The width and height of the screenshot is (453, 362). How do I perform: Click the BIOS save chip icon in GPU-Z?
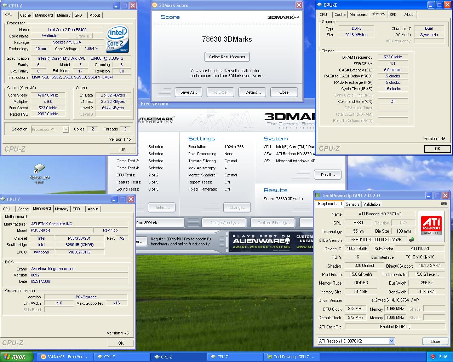click(x=412, y=240)
